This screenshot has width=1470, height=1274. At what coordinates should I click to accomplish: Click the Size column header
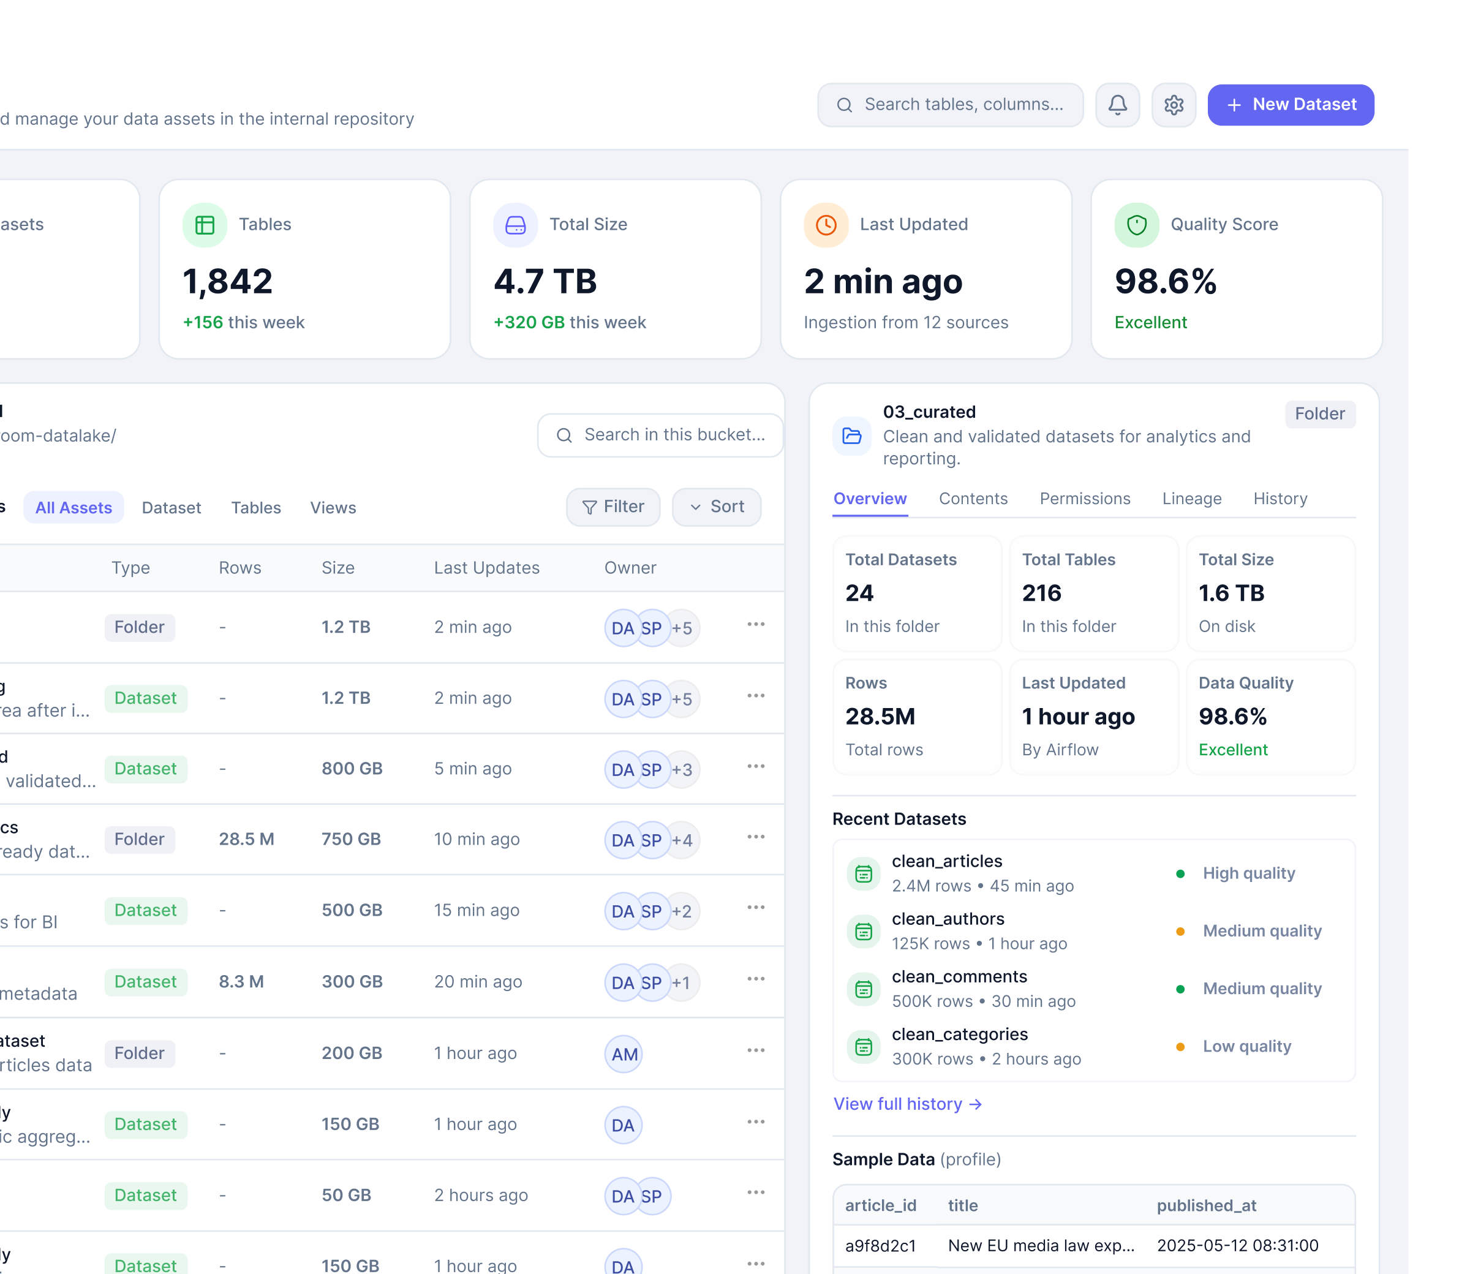click(337, 568)
